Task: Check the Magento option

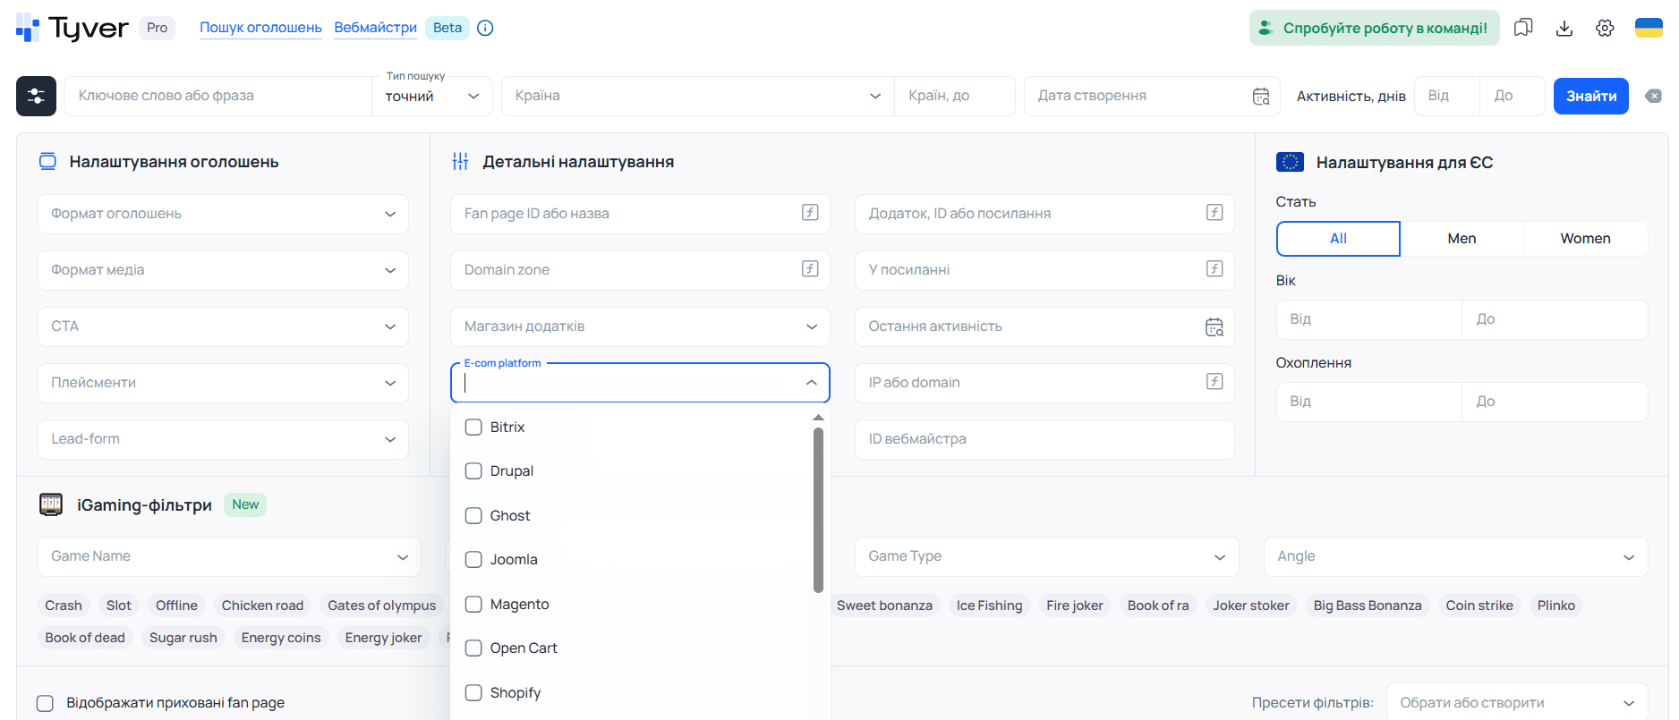Action: 473,604
